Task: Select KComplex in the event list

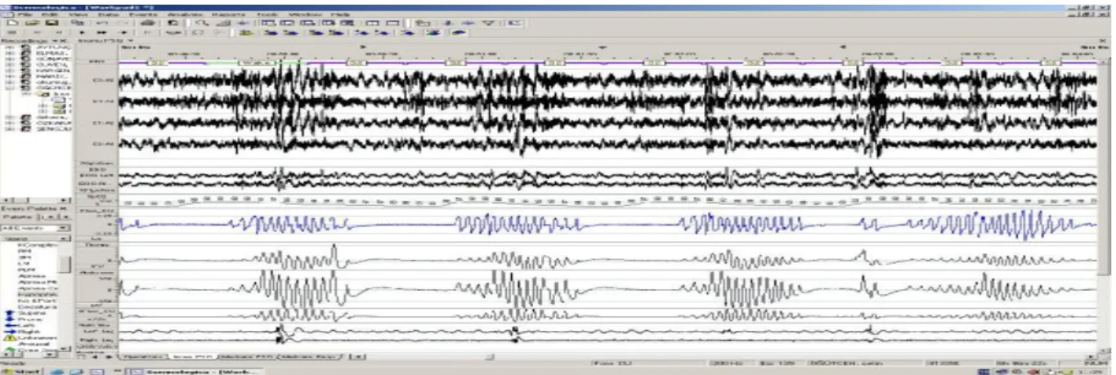Action: [37, 245]
